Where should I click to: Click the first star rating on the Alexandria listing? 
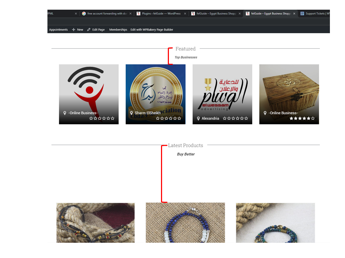tap(225, 118)
